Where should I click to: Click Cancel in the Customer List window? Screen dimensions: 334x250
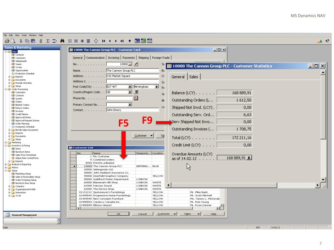[x=142, y=214]
